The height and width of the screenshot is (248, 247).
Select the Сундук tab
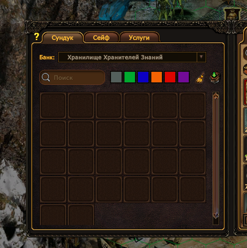pyautogui.click(x=62, y=38)
